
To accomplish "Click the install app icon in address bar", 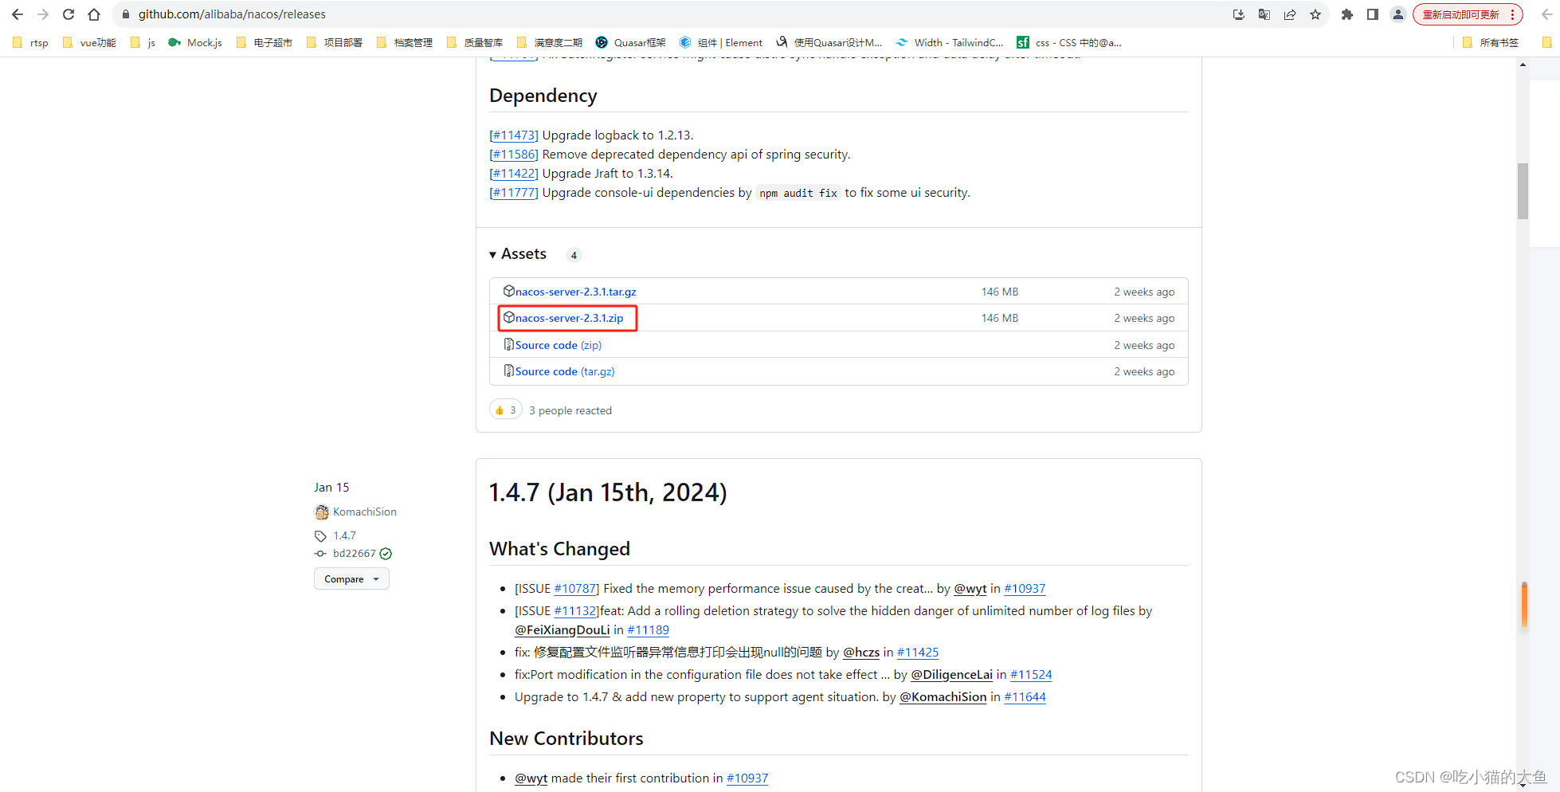I will coord(1239,14).
